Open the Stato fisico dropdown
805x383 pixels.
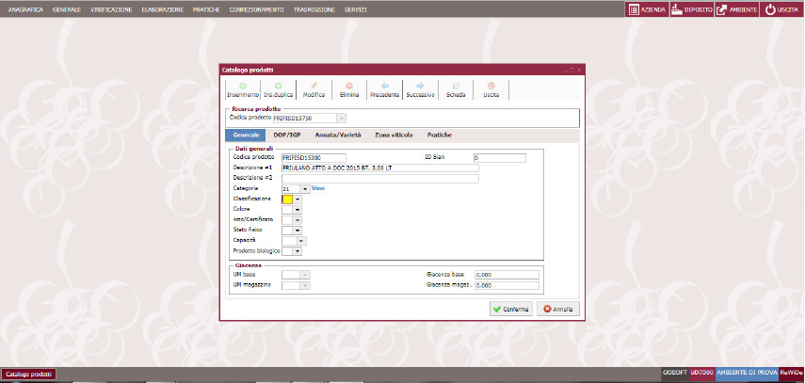[298, 231]
